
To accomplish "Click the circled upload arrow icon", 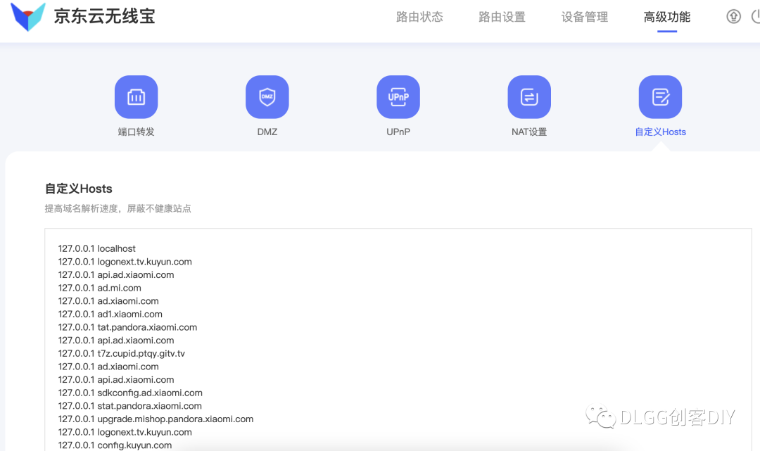I will tap(733, 17).
